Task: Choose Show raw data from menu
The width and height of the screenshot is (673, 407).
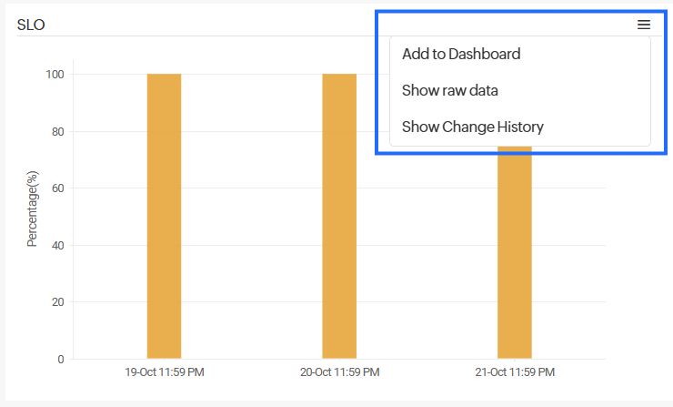Action: click(x=450, y=90)
